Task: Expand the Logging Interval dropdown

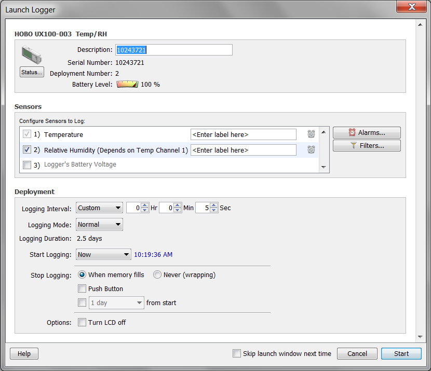Action: (x=99, y=208)
